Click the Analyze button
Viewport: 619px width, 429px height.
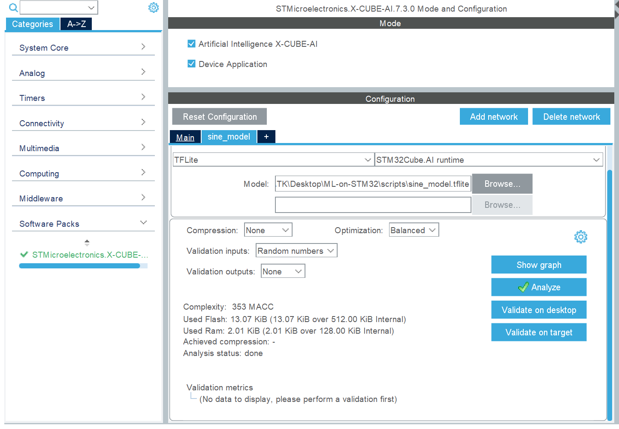pyautogui.click(x=538, y=287)
